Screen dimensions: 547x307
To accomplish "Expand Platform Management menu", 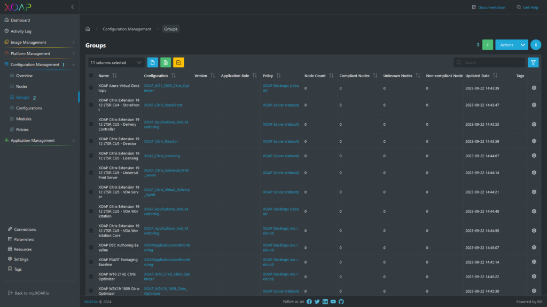I will coord(40,54).
